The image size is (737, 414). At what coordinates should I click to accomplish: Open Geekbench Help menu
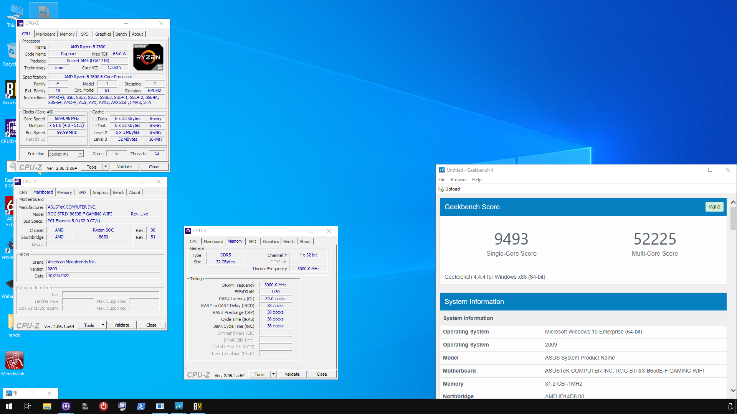[477, 180]
